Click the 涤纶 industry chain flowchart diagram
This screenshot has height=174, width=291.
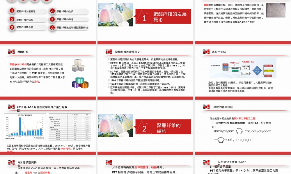243,68
